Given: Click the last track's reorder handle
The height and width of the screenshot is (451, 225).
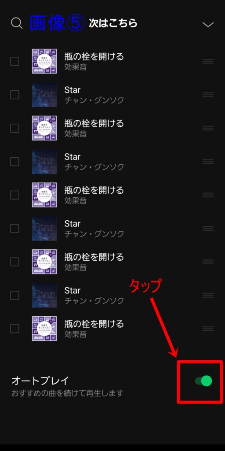Looking at the screenshot, I should click(x=208, y=329).
